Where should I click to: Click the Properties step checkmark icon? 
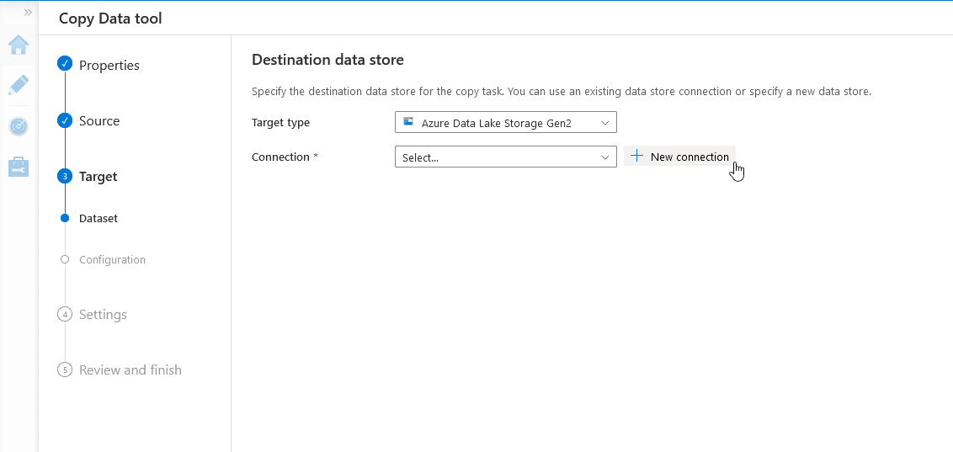pos(65,65)
